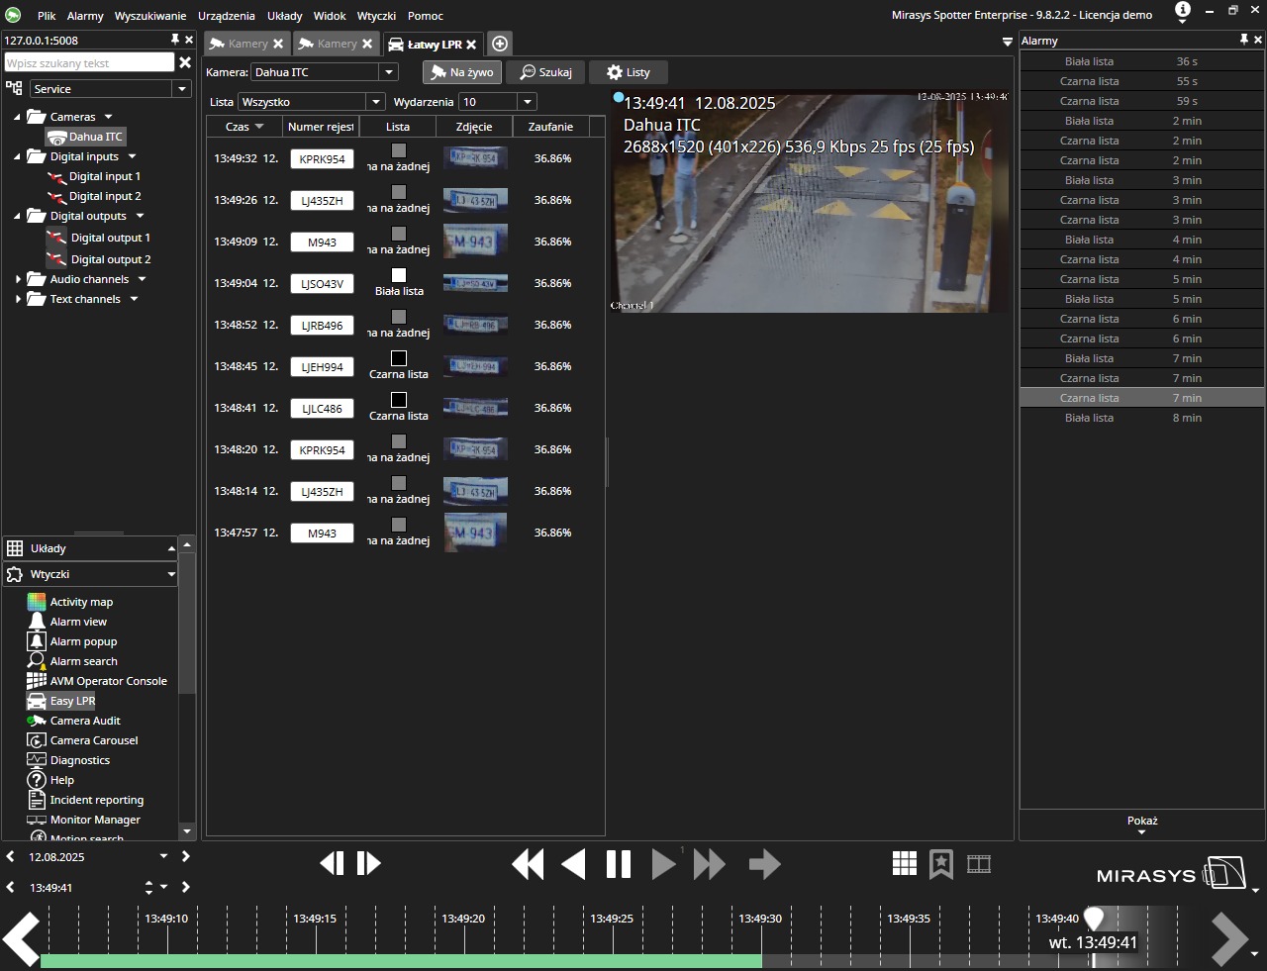
Task: Open the Kamera Dahua ITC dropdown
Action: [389, 72]
